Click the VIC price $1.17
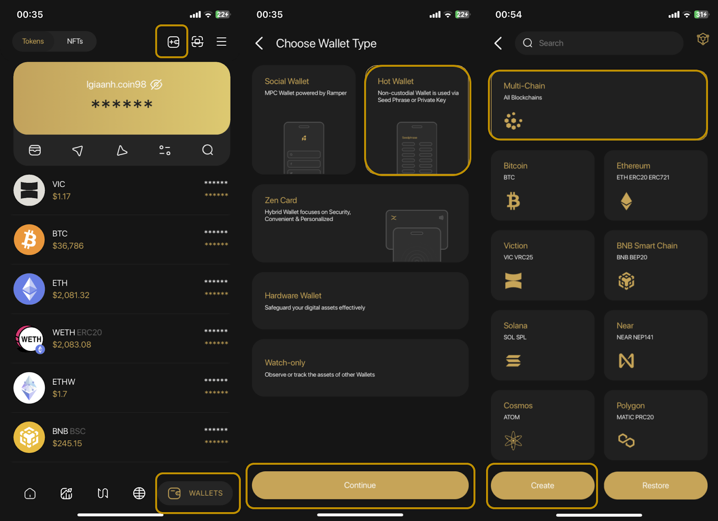The width and height of the screenshot is (718, 521). point(61,197)
